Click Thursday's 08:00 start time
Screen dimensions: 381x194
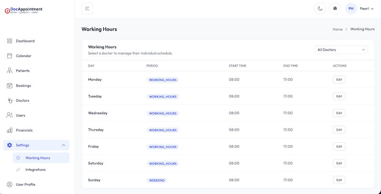(234, 130)
